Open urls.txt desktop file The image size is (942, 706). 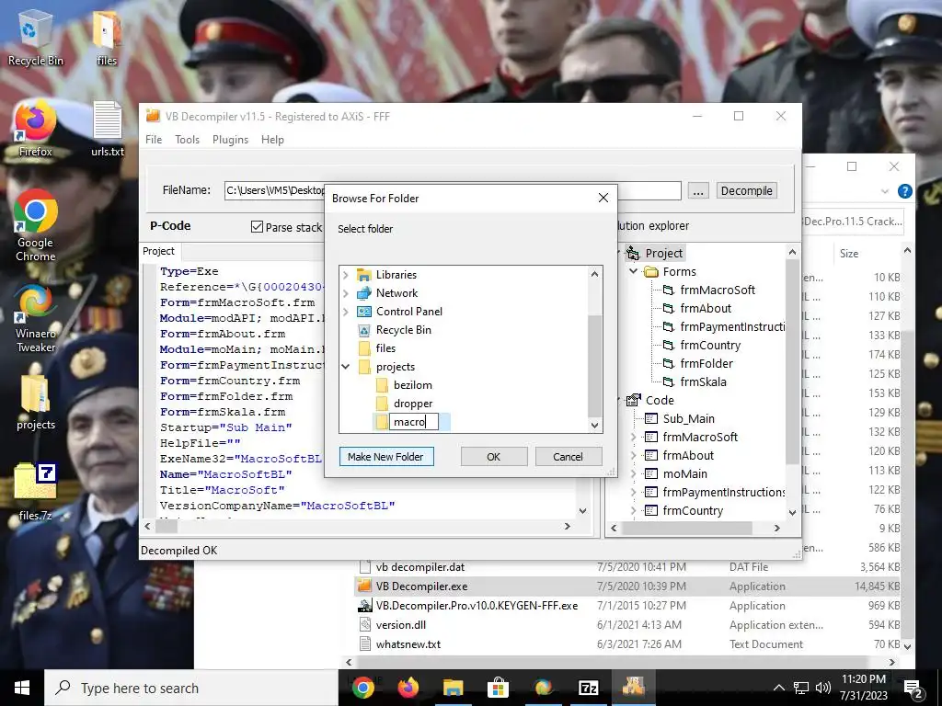point(108,131)
